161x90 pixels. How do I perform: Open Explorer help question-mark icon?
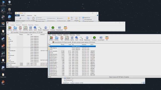[x=97, y=15]
